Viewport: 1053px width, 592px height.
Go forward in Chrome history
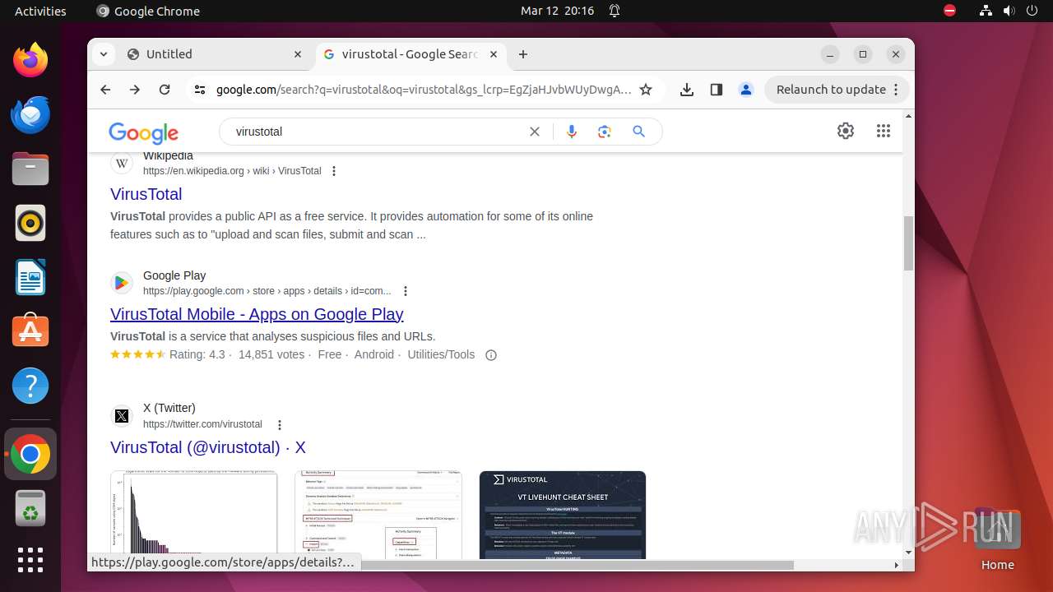click(135, 90)
